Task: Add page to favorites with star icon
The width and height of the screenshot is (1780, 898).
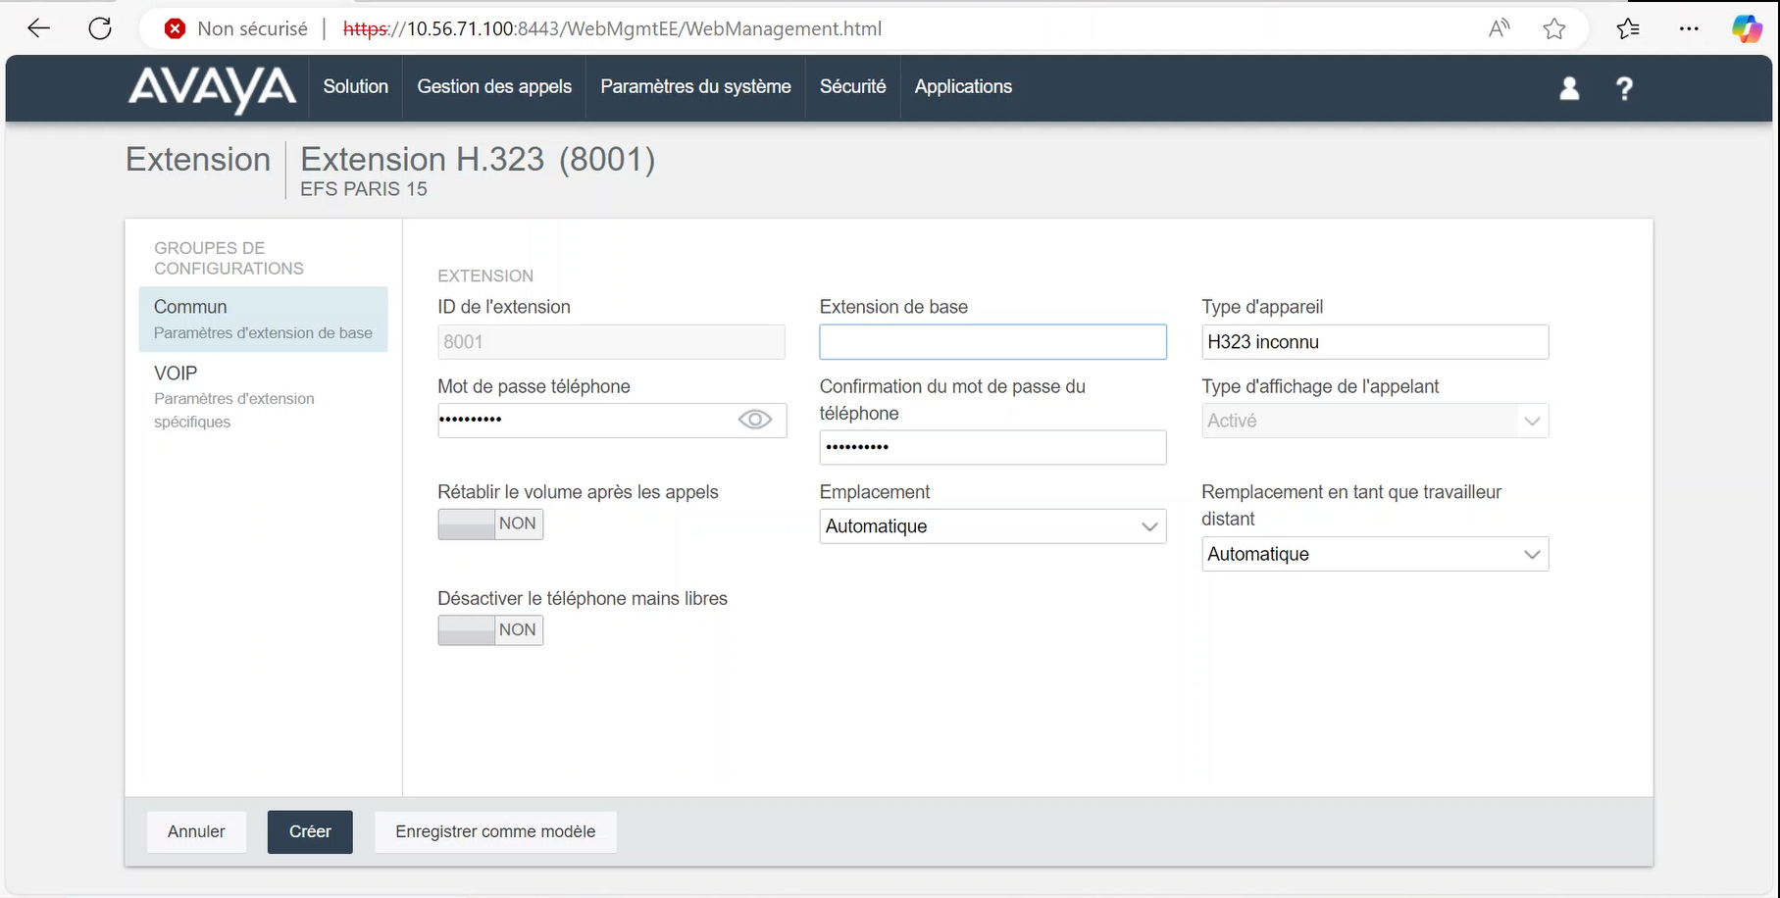Action: [1554, 29]
